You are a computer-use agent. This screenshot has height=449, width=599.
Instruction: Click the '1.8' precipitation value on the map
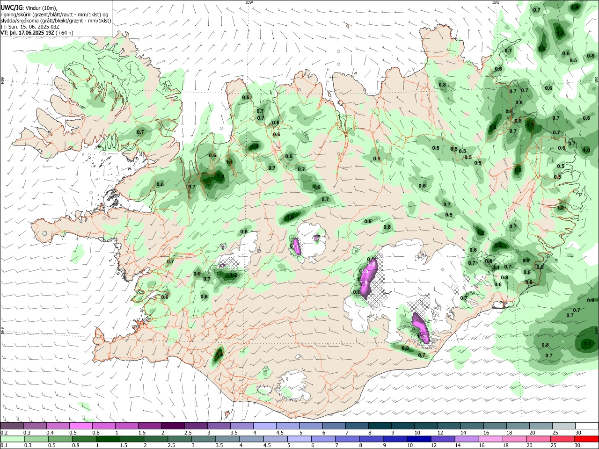(220, 355)
